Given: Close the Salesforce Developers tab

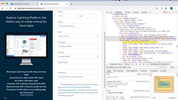Looking at the screenshot, I should [x=67, y=4].
